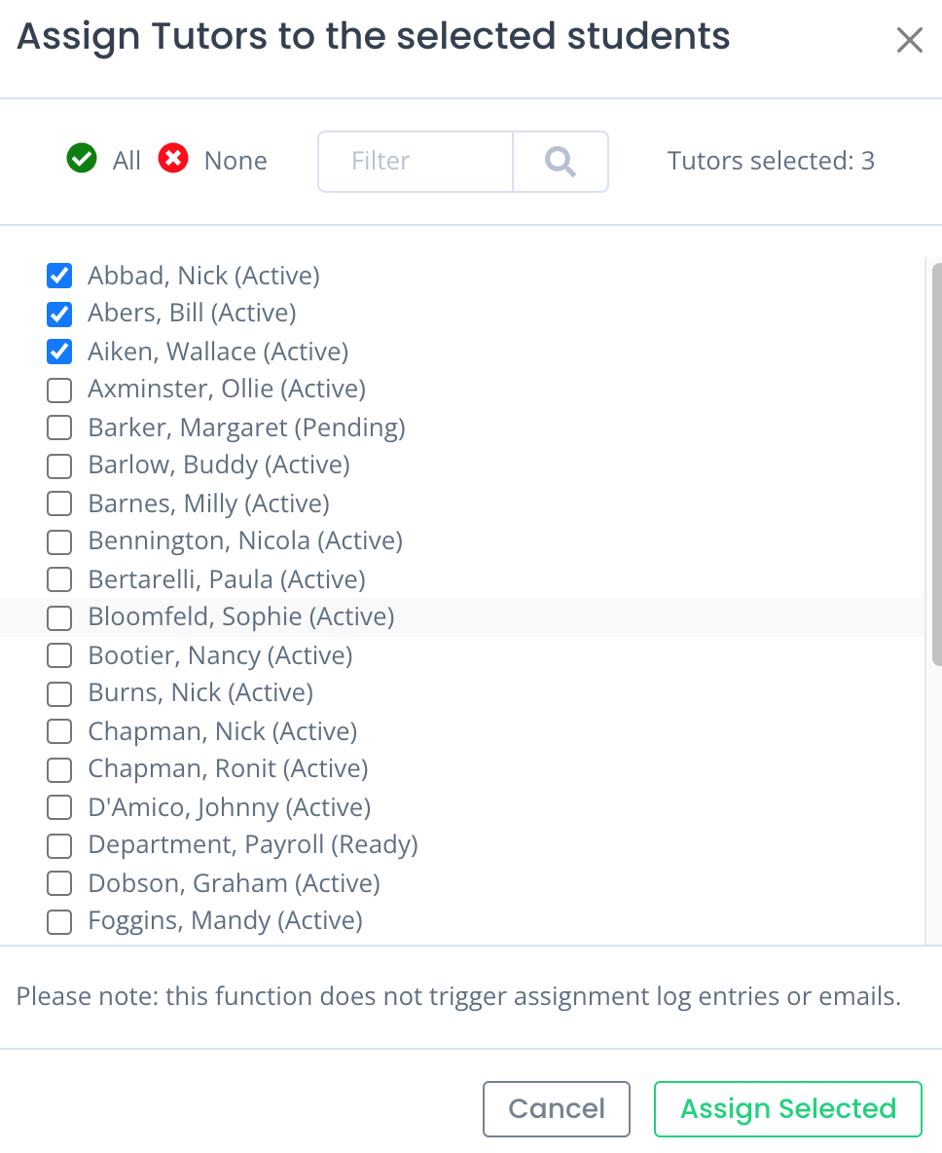The width and height of the screenshot is (942, 1153).
Task: Check the Chapman, Nick checkbox
Action: pyautogui.click(x=59, y=731)
